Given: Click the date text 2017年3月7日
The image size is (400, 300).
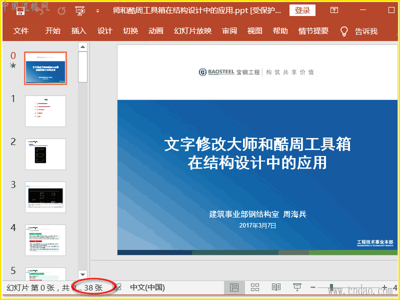Looking at the screenshot, I should point(257,225).
